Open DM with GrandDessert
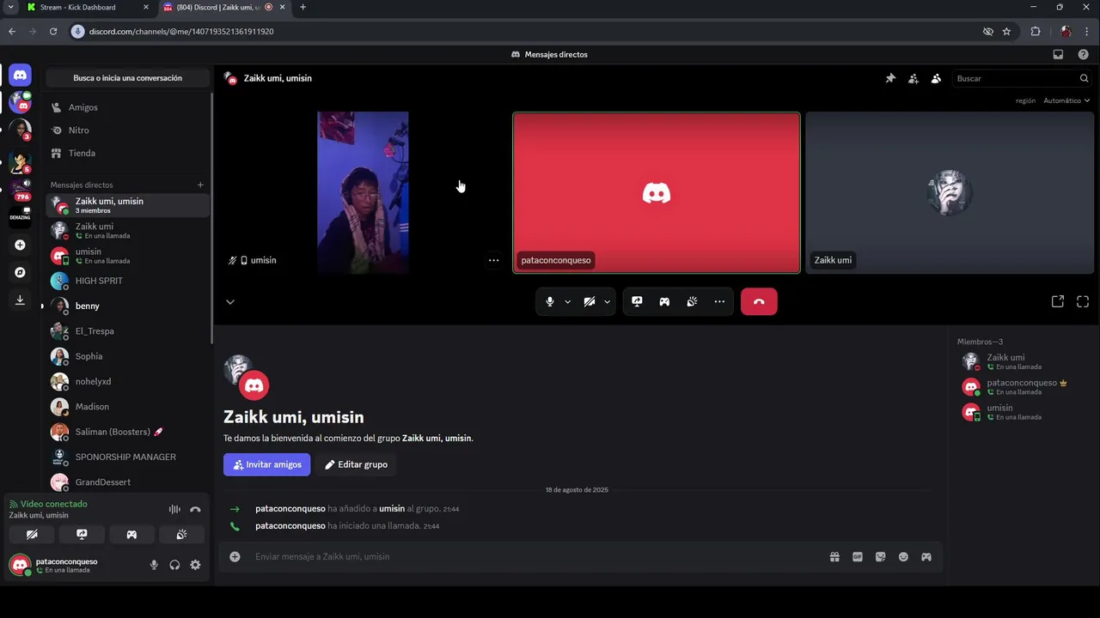The height and width of the screenshot is (618, 1100). coord(127,482)
